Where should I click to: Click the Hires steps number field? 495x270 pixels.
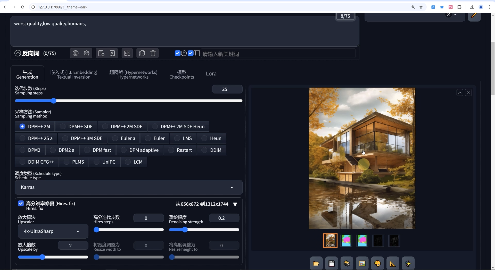(x=148, y=218)
